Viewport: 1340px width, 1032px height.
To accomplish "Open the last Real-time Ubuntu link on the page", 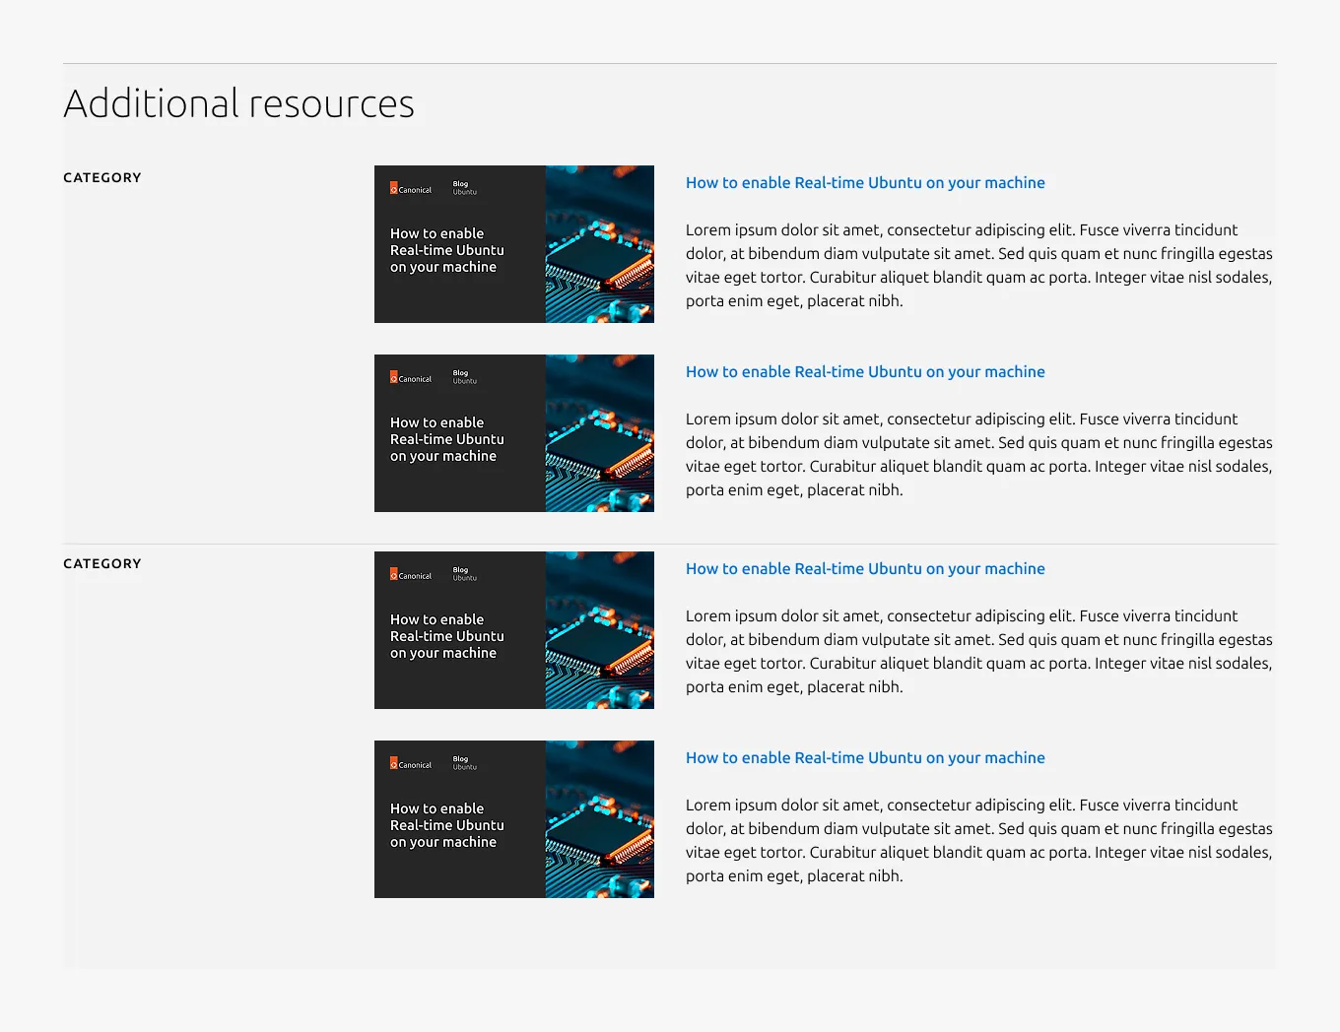I will click(x=865, y=758).
